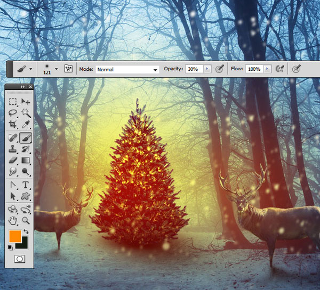The width and height of the screenshot is (320, 290).
Task: Select the Rectangular Marquee tool
Action: 13,102
